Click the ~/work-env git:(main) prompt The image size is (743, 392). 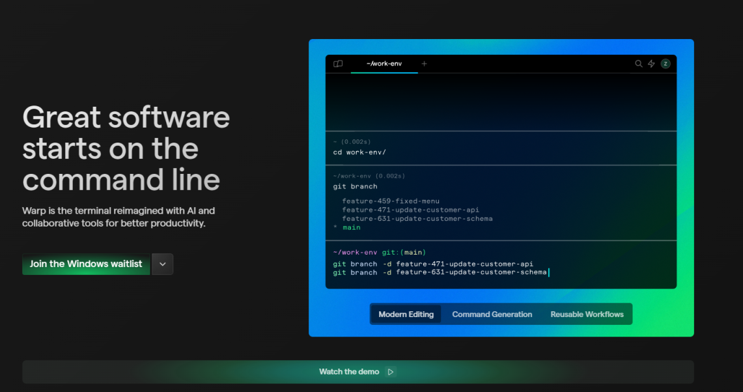378,252
